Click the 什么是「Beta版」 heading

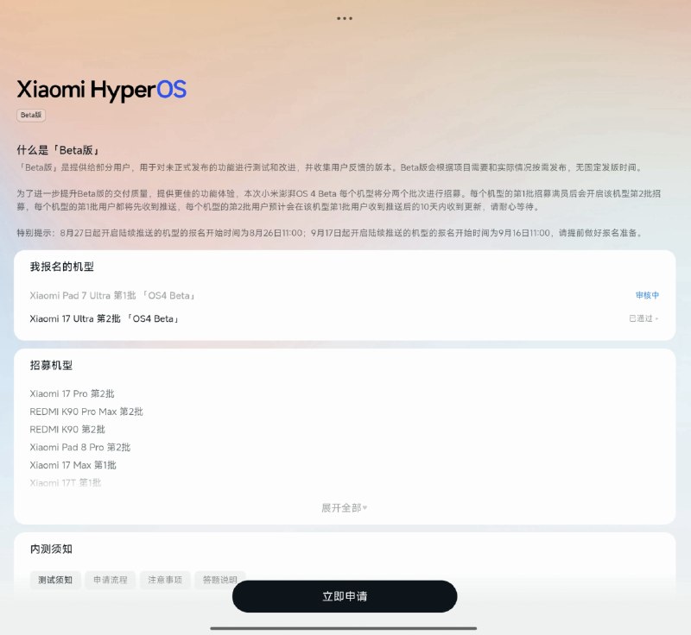click(x=58, y=150)
